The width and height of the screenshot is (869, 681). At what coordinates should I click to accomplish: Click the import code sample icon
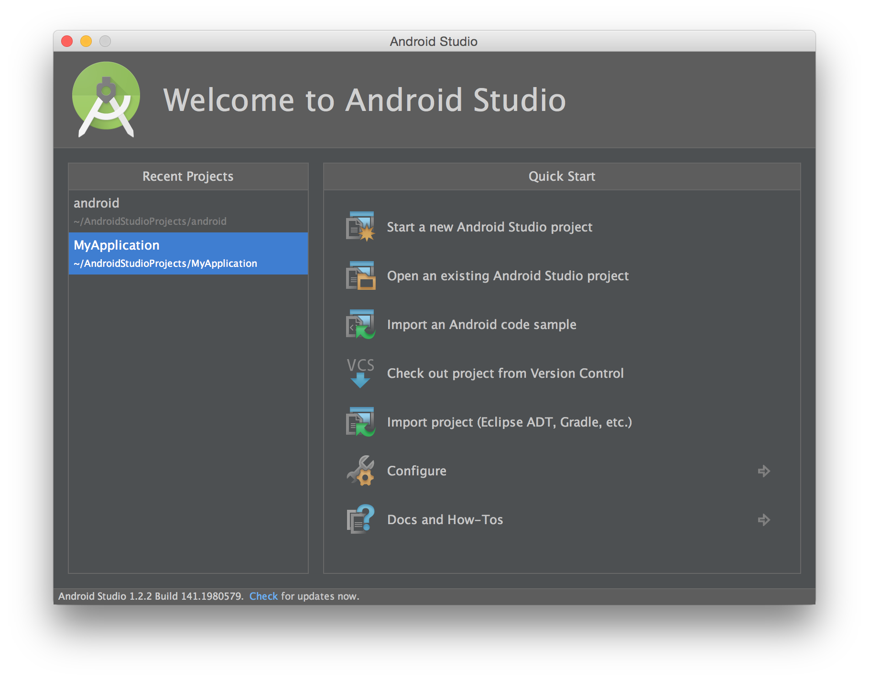[360, 324]
